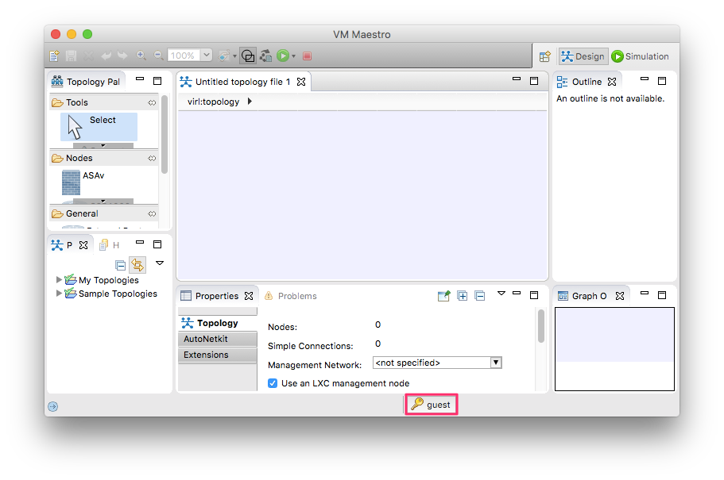Viewport: 724px width, 480px height.
Task: Switch to the Design perspective
Action: (583, 56)
